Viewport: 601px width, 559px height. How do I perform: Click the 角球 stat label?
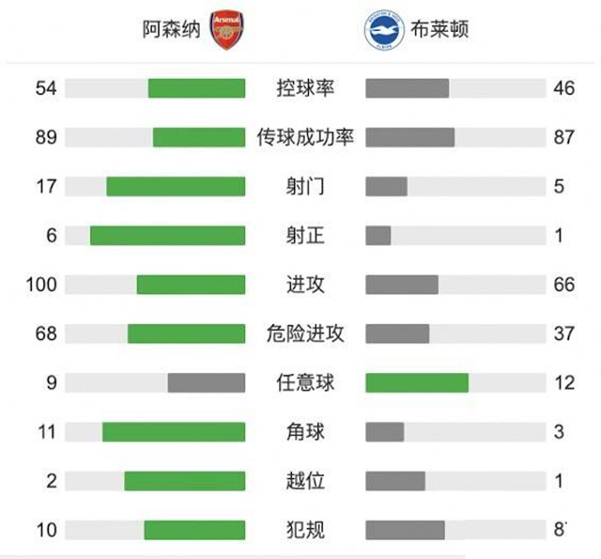click(305, 431)
